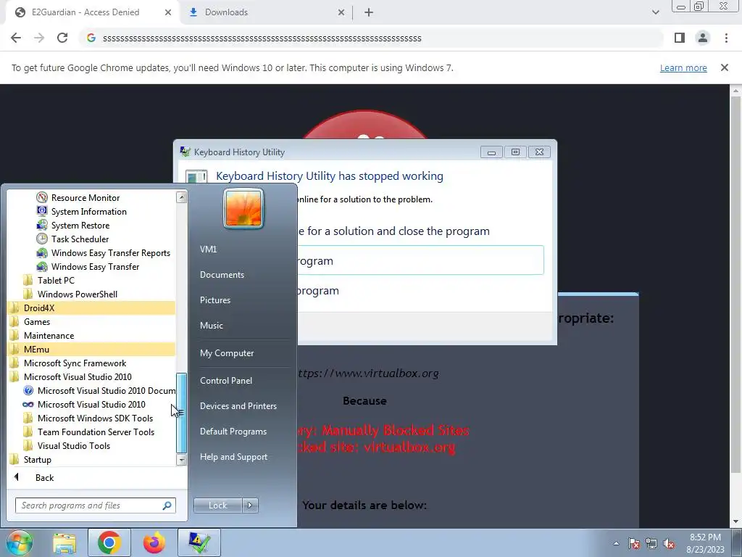Close the E2Guardian tab

click(x=168, y=12)
